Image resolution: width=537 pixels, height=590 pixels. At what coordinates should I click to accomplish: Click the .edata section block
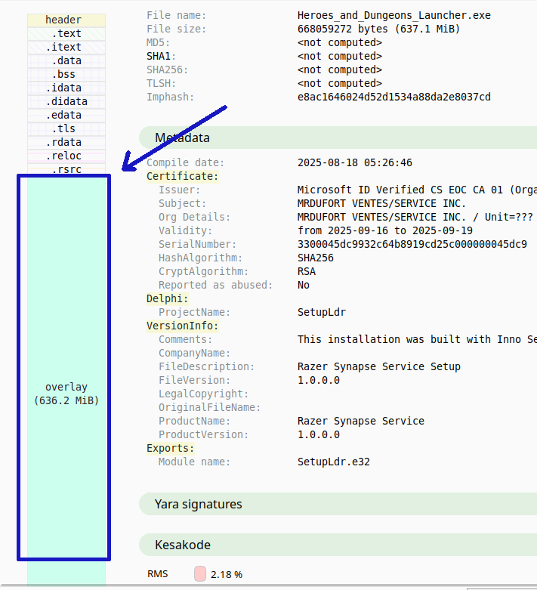pos(66,115)
